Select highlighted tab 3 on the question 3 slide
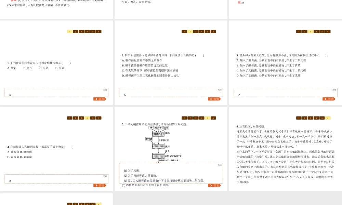The width and height of the screenshot is (342, 205). 311,31
